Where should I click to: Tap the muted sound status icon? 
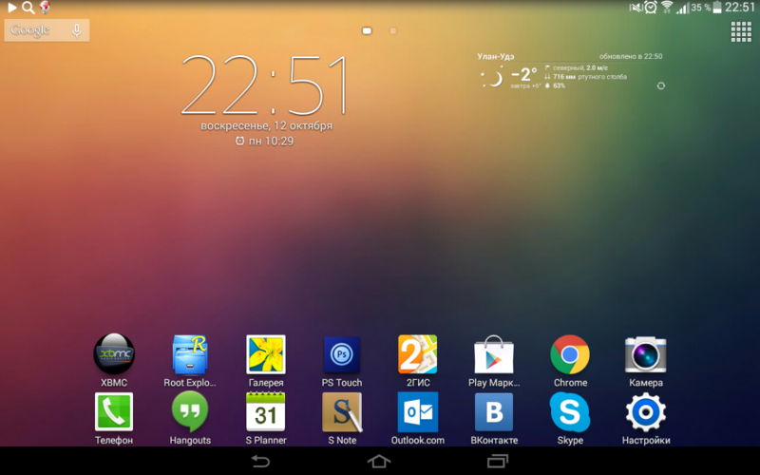(635, 8)
